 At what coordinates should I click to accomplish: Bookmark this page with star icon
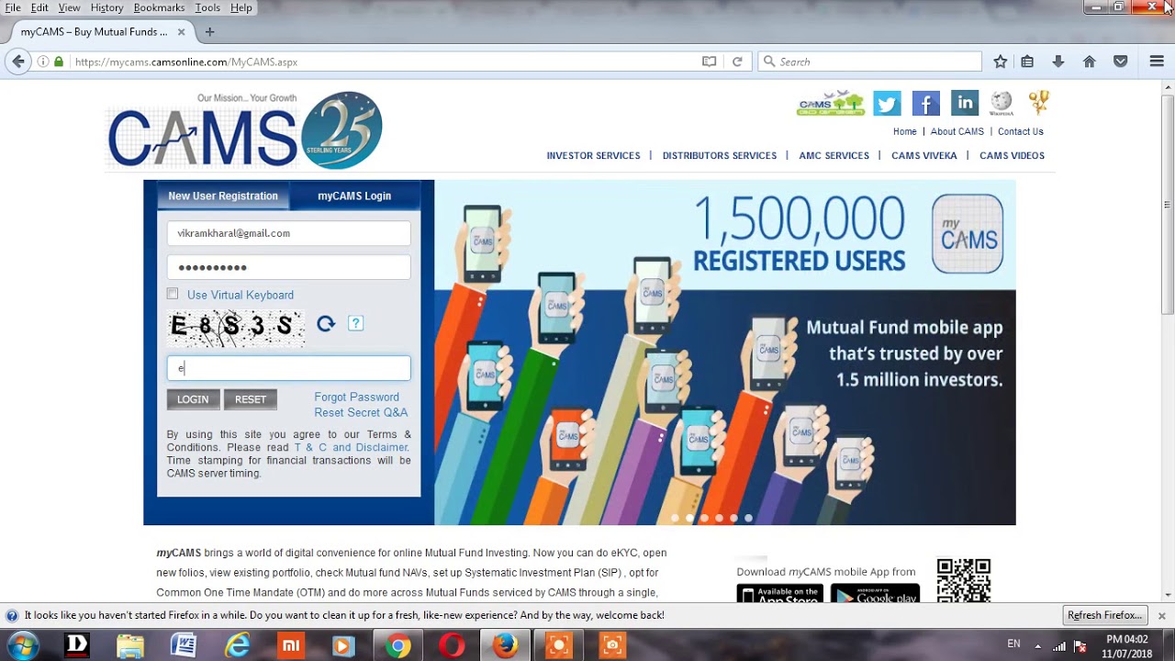click(1001, 62)
